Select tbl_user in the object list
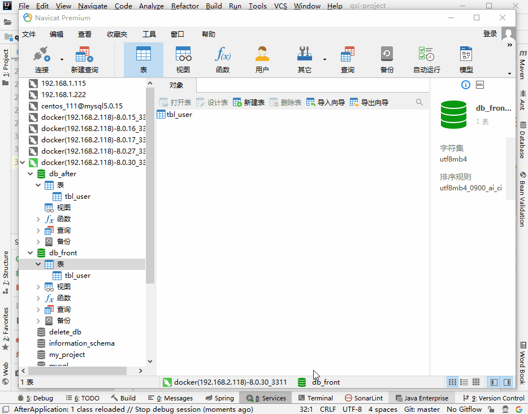Image resolution: width=528 pixels, height=414 pixels. tap(175, 114)
